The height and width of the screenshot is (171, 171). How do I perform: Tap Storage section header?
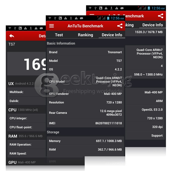tap(53, 132)
